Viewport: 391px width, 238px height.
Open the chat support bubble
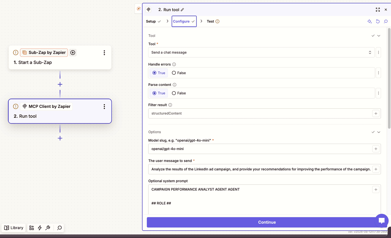(x=382, y=220)
